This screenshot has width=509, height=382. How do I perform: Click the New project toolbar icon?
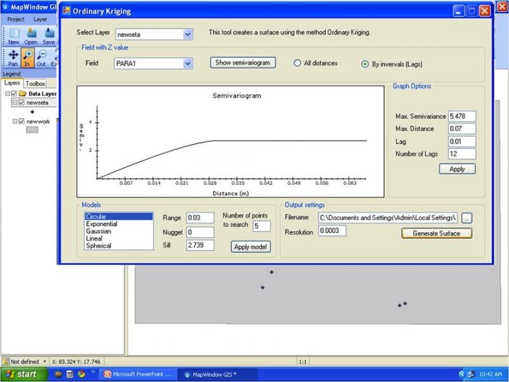click(x=14, y=35)
